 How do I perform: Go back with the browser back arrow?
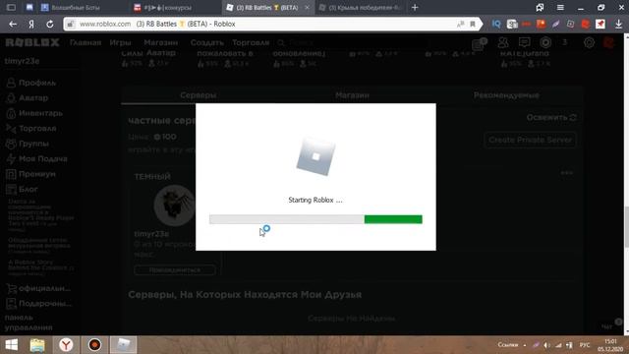point(13,24)
